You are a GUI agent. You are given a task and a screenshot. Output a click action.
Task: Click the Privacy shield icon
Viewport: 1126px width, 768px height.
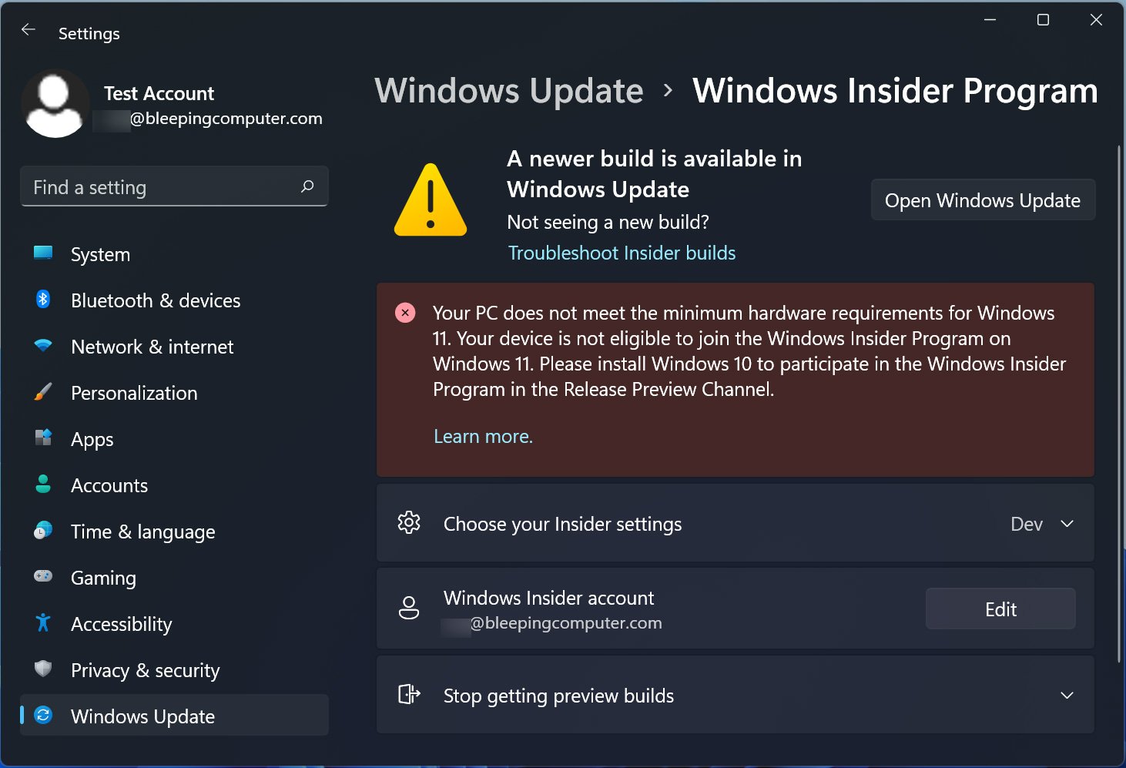coord(43,669)
